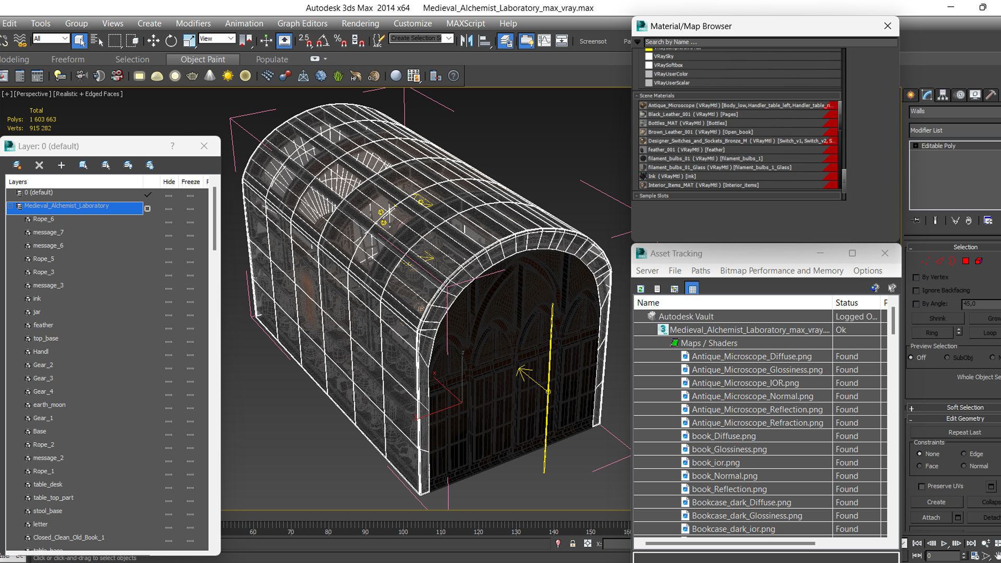Open the View reference coordinate dropdown
This screenshot has width=1001, height=563.
tap(217, 39)
